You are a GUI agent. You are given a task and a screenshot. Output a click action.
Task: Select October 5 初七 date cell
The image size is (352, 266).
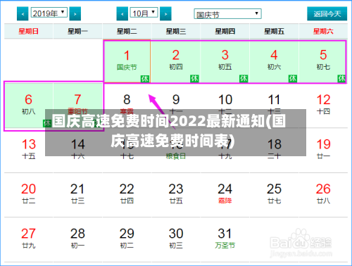pyautogui.click(x=322, y=61)
